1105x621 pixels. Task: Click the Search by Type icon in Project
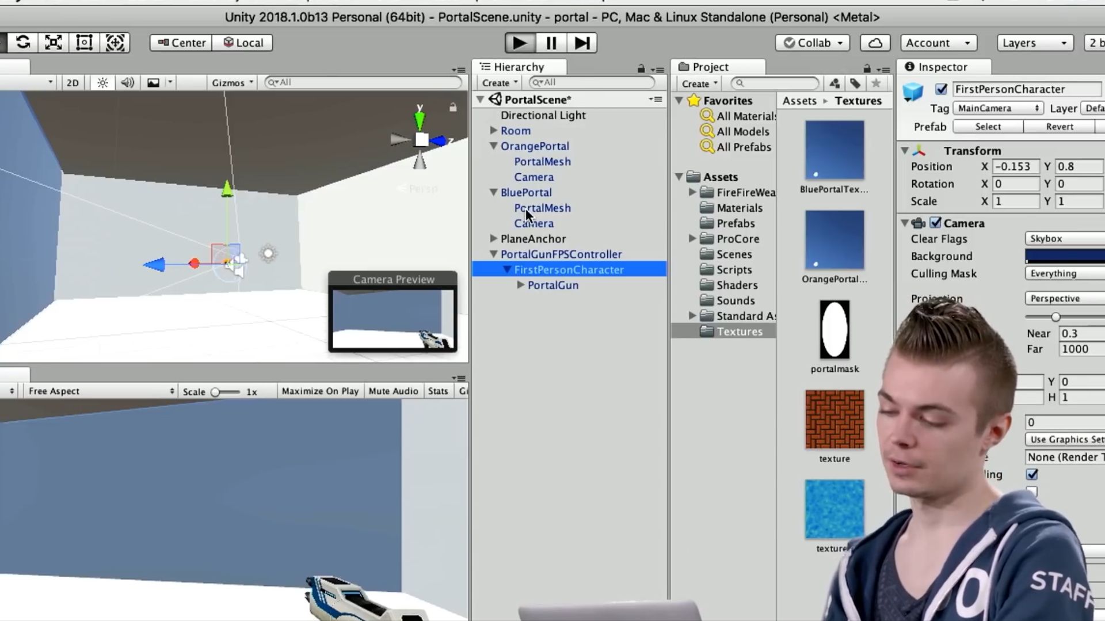835,83
